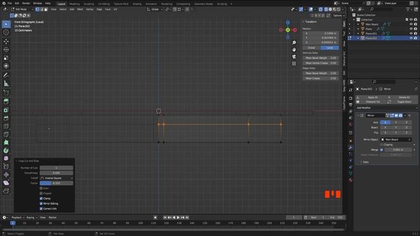Image resolution: width=420 pixels, height=236 pixels.
Task: Select the Spin tool
Action: click(x=6, y=150)
